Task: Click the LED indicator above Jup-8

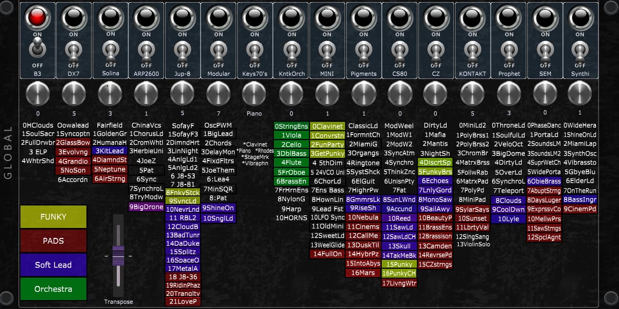Action: 182,17
